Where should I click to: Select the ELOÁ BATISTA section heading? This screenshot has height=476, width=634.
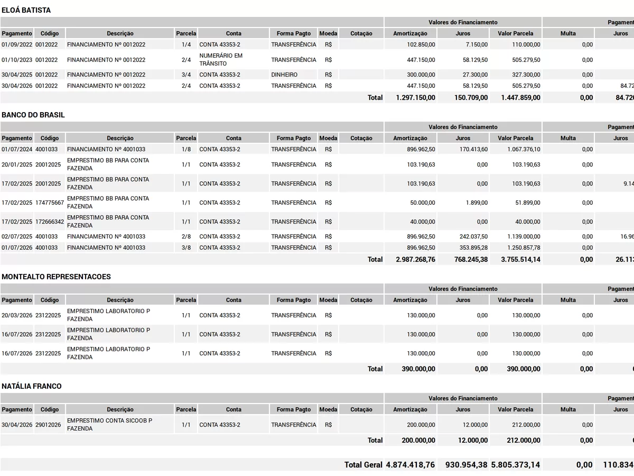[x=26, y=10]
